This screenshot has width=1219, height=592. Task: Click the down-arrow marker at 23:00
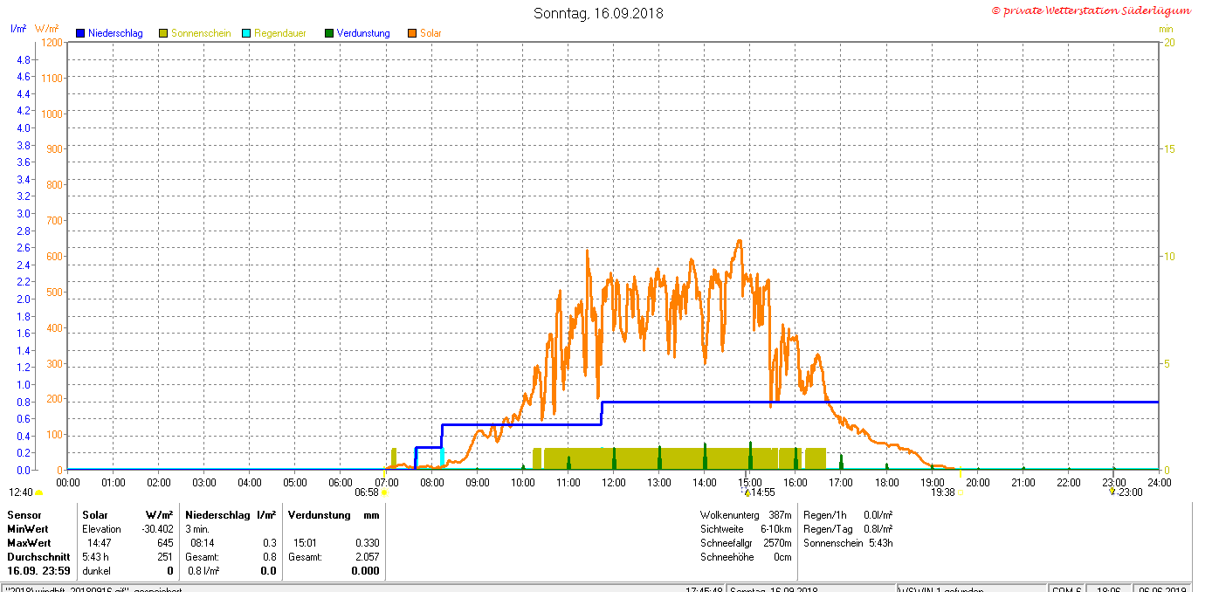pos(1112,492)
